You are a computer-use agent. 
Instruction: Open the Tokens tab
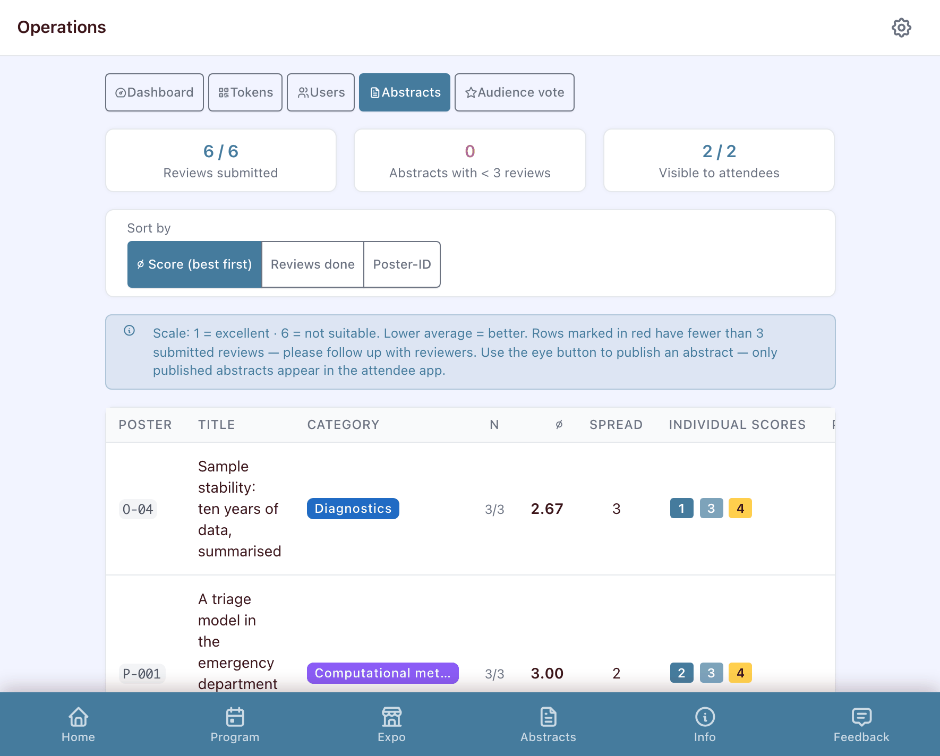click(x=245, y=92)
